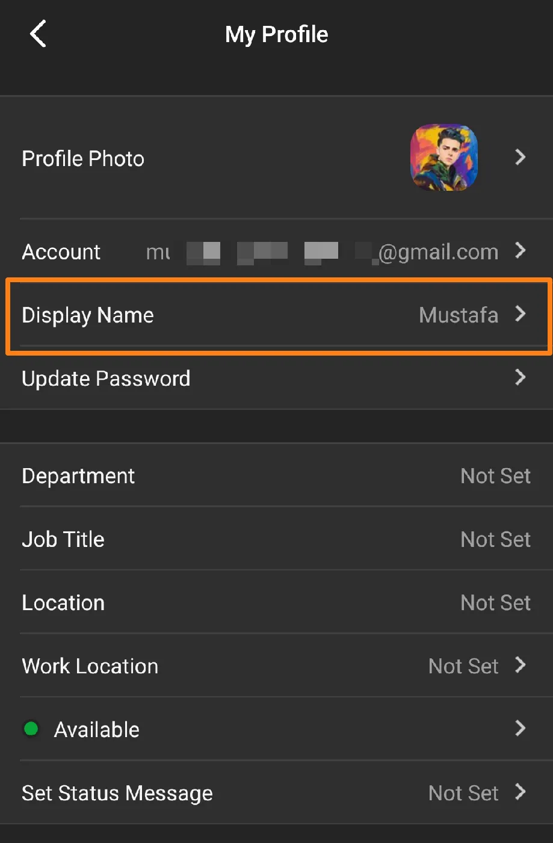Tap the back arrow icon
Image resolution: width=553 pixels, height=843 pixels.
38,34
